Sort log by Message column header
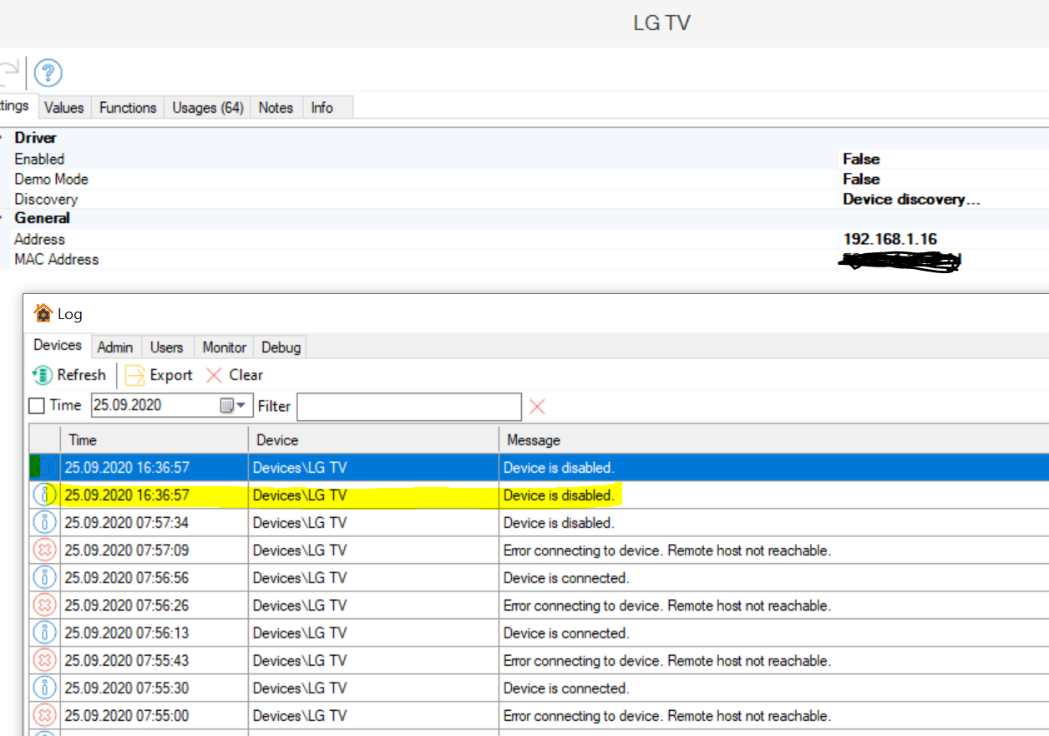The width and height of the screenshot is (1049, 736). tap(534, 440)
